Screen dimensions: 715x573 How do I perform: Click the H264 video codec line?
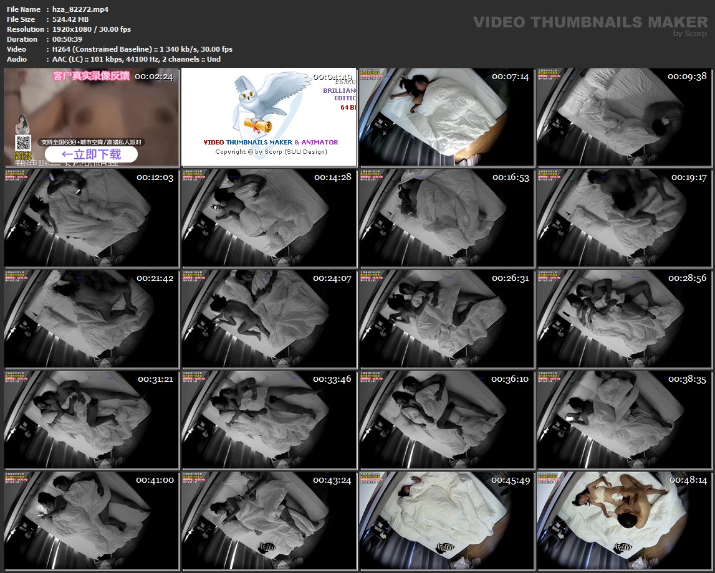click(x=142, y=49)
